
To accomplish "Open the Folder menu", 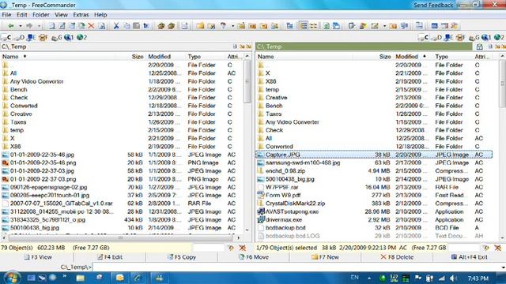I will coord(41,15).
